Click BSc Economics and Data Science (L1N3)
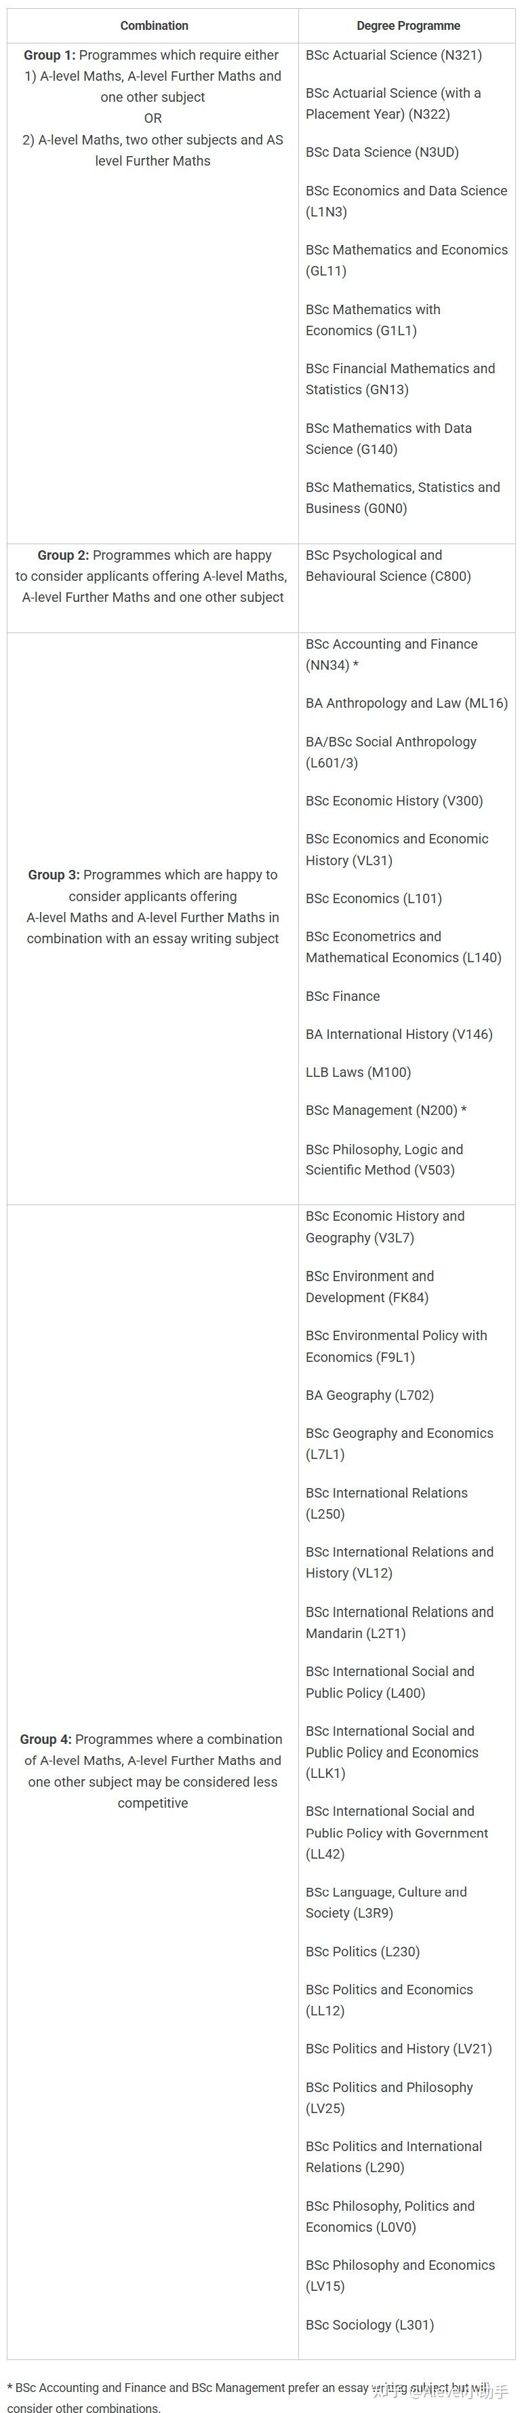 (406, 202)
